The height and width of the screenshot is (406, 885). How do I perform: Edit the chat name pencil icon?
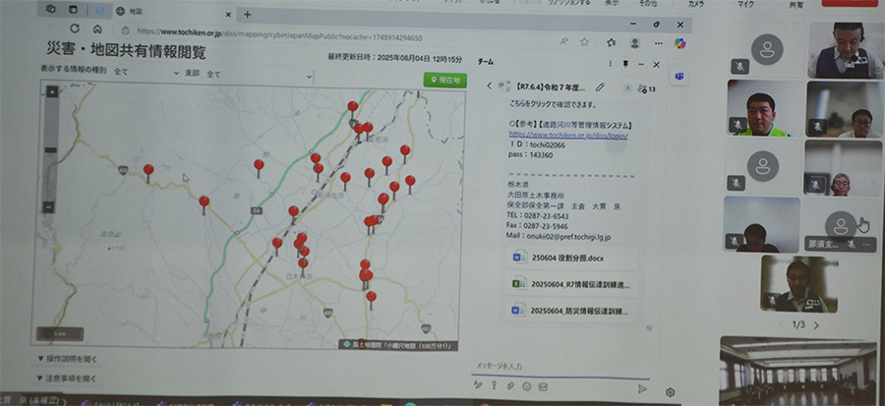pyautogui.click(x=600, y=87)
